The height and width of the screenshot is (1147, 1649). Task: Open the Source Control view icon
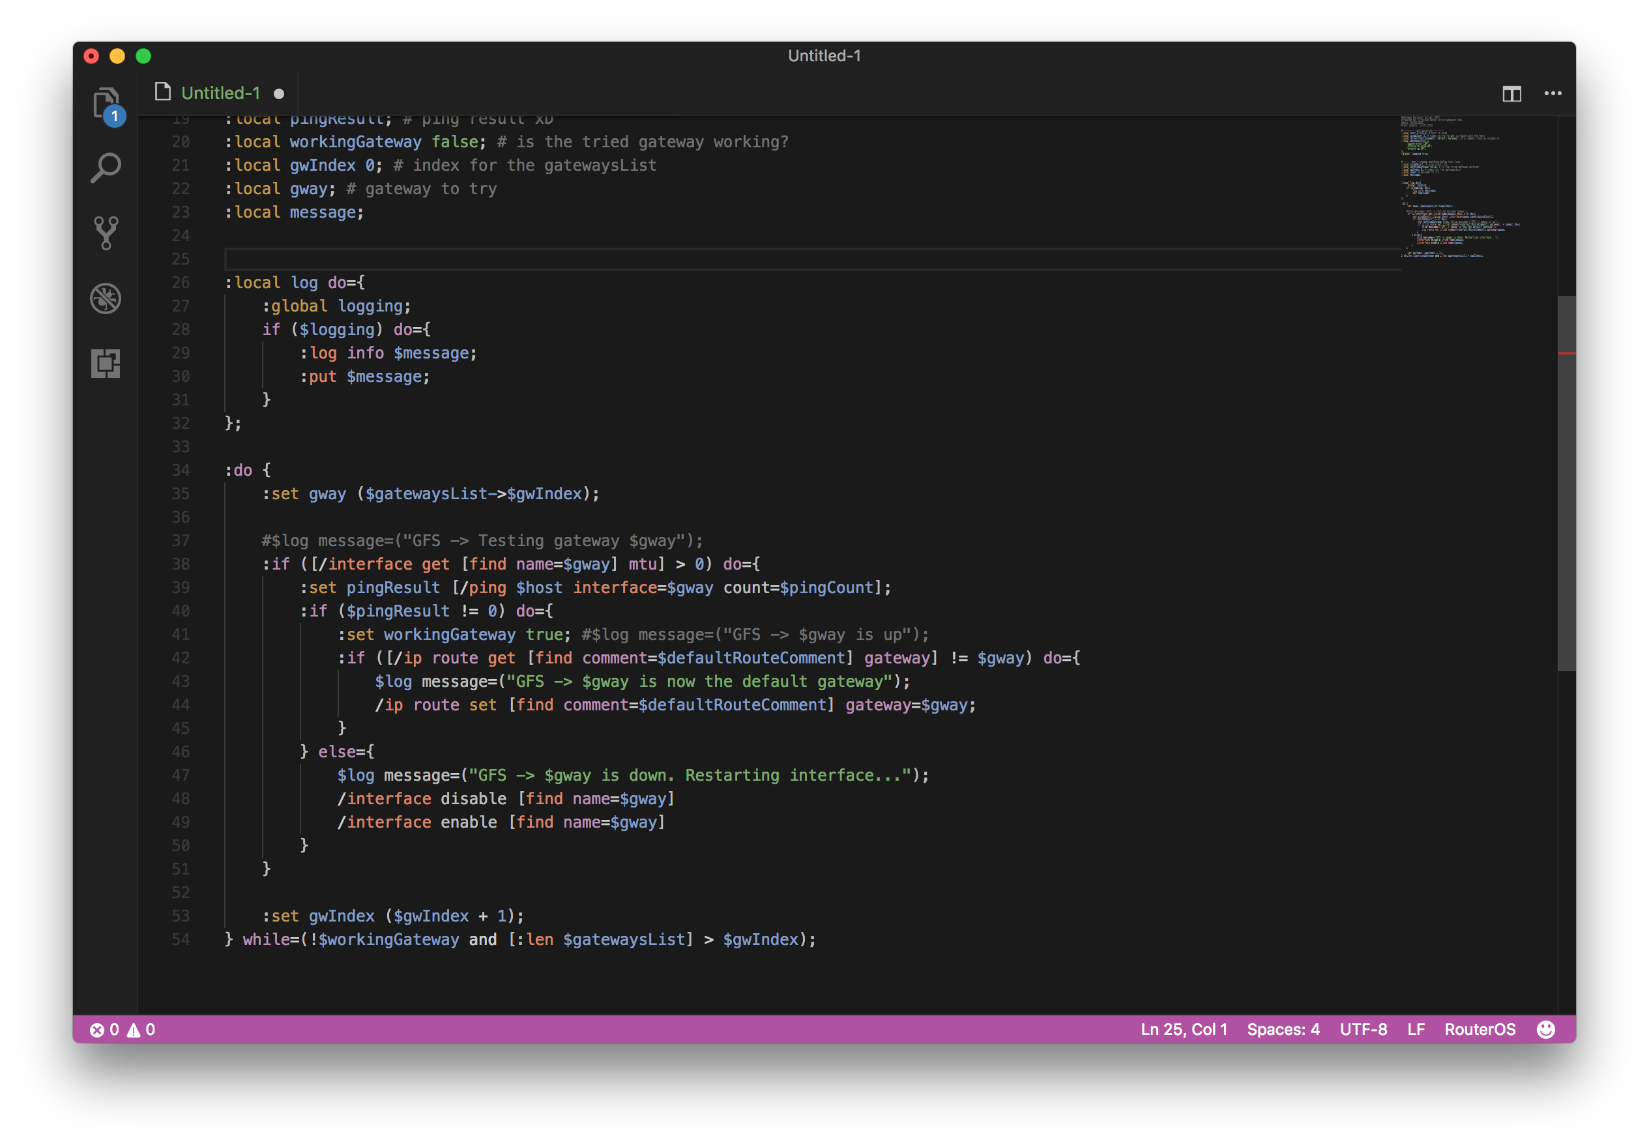tap(106, 233)
